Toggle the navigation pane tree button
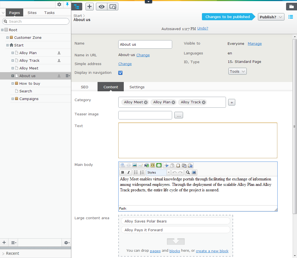297x258 pixels. [x=77, y=7]
